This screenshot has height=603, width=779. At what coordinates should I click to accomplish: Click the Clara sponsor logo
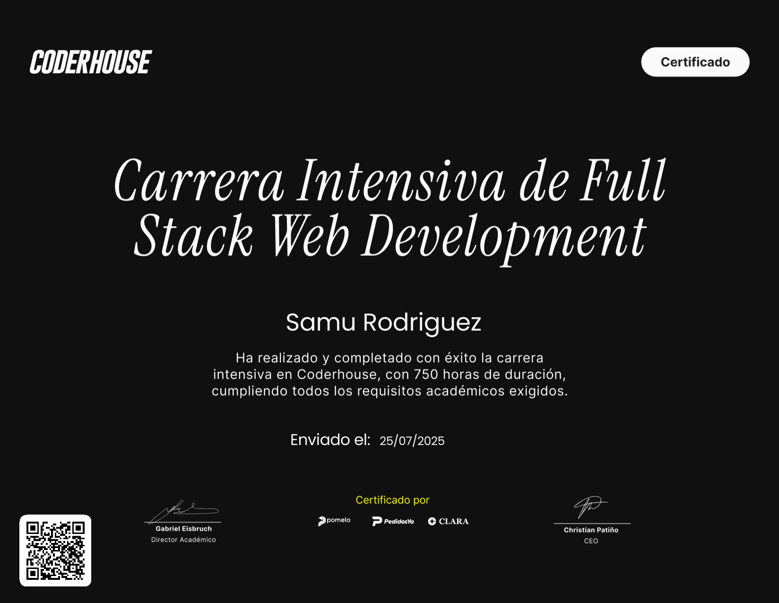point(448,521)
